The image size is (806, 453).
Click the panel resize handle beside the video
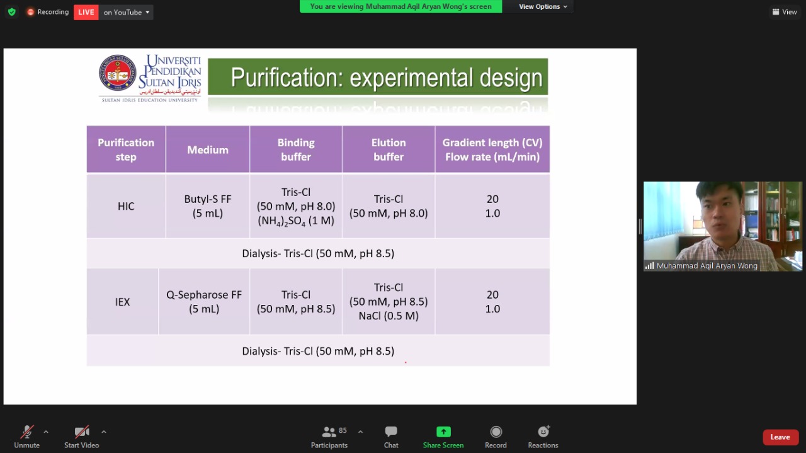click(640, 226)
